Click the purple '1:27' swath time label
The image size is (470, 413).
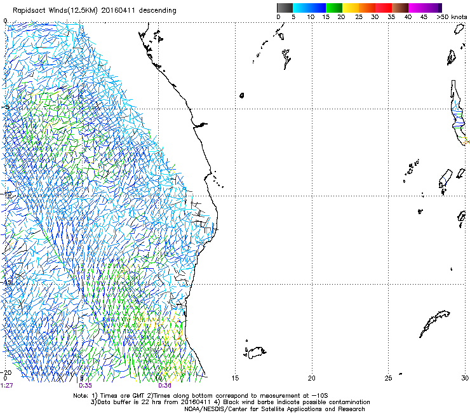click(7, 386)
